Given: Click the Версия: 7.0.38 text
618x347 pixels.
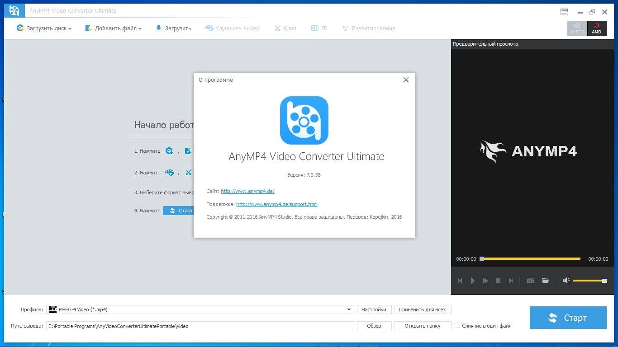Looking at the screenshot, I should click(x=304, y=175).
